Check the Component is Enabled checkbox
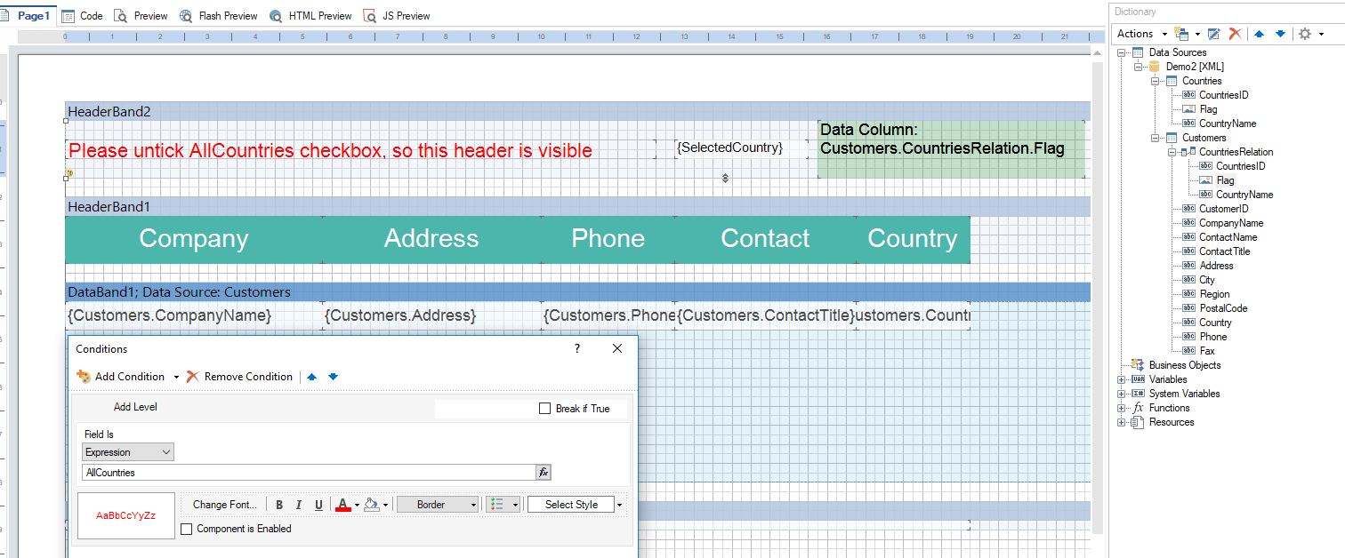1345x558 pixels. pos(187,529)
